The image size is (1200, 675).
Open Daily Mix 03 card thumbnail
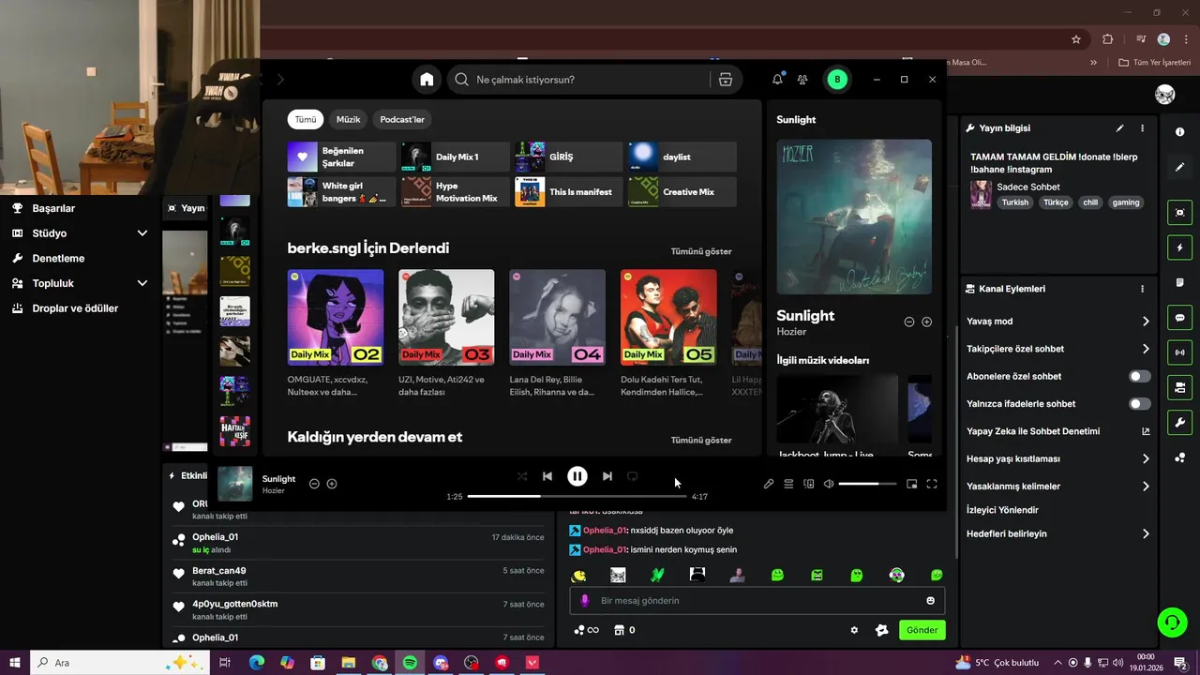coord(446,318)
